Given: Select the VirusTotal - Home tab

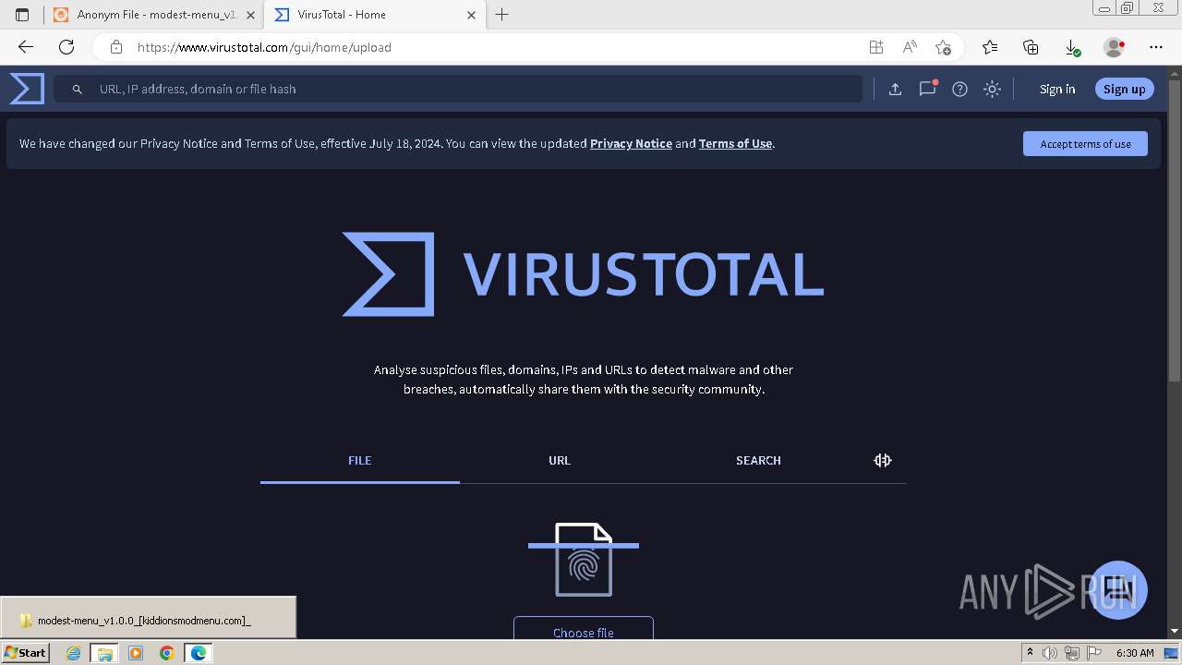Looking at the screenshot, I should click(x=376, y=15).
